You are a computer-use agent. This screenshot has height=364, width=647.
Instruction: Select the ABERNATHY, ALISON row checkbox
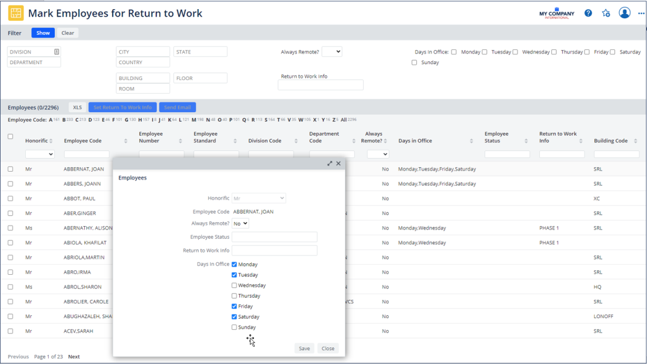(x=10, y=228)
